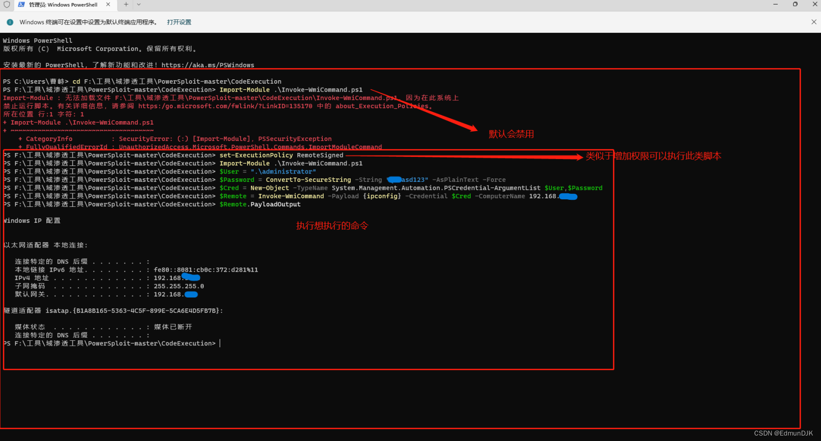821x441 pixels.
Task: Click the final empty prompt line with cursor
Action: 112,343
